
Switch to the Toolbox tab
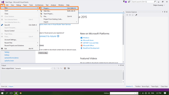click(x=138, y=86)
